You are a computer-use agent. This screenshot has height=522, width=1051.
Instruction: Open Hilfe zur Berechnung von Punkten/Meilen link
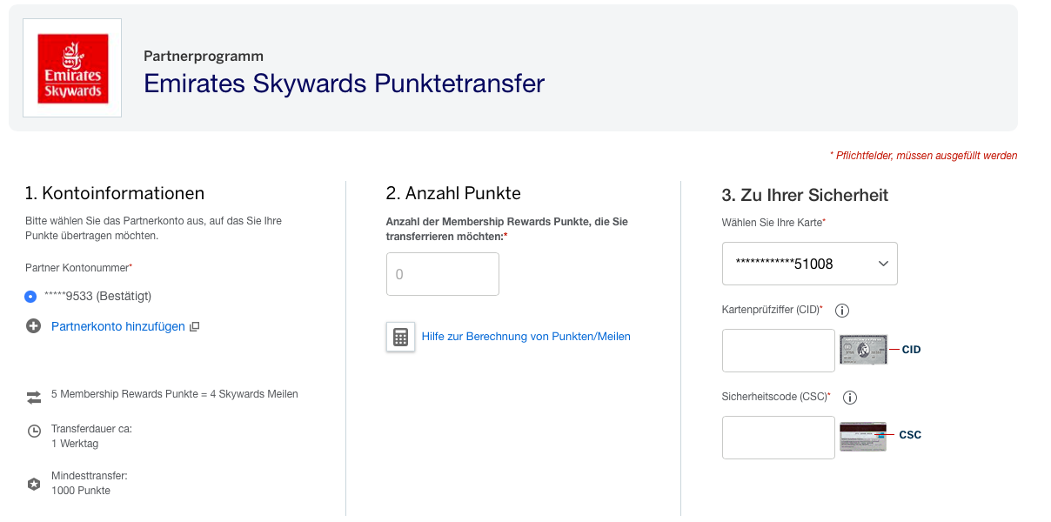click(x=525, y=337)
